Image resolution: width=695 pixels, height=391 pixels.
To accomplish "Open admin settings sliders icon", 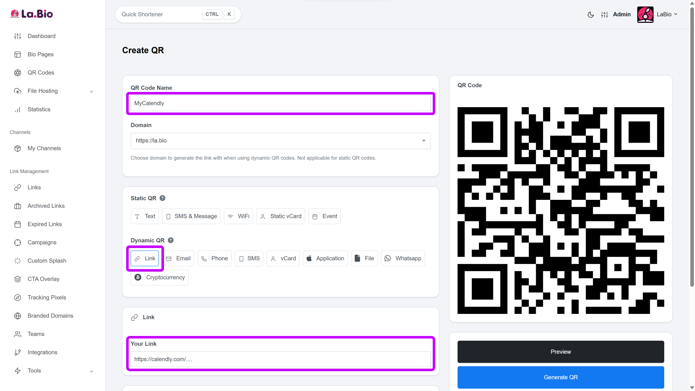I will tap(605, 14).
